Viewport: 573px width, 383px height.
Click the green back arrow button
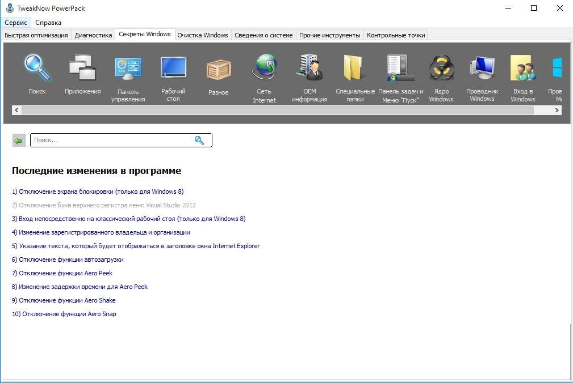pos(19,141)
